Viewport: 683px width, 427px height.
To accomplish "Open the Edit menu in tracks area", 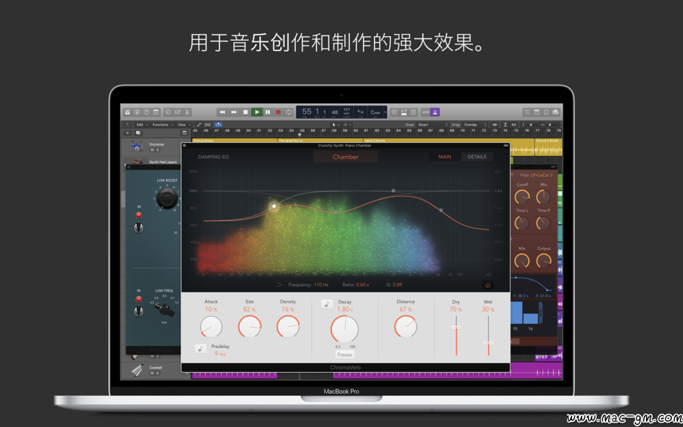I will pyautogui.click(x=141, y=125).
